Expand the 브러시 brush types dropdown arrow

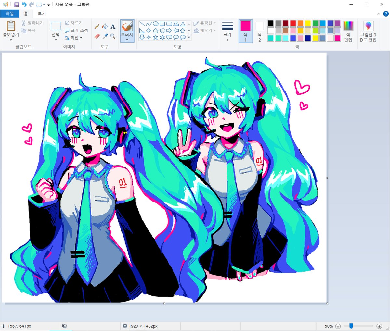click(127, 40)
